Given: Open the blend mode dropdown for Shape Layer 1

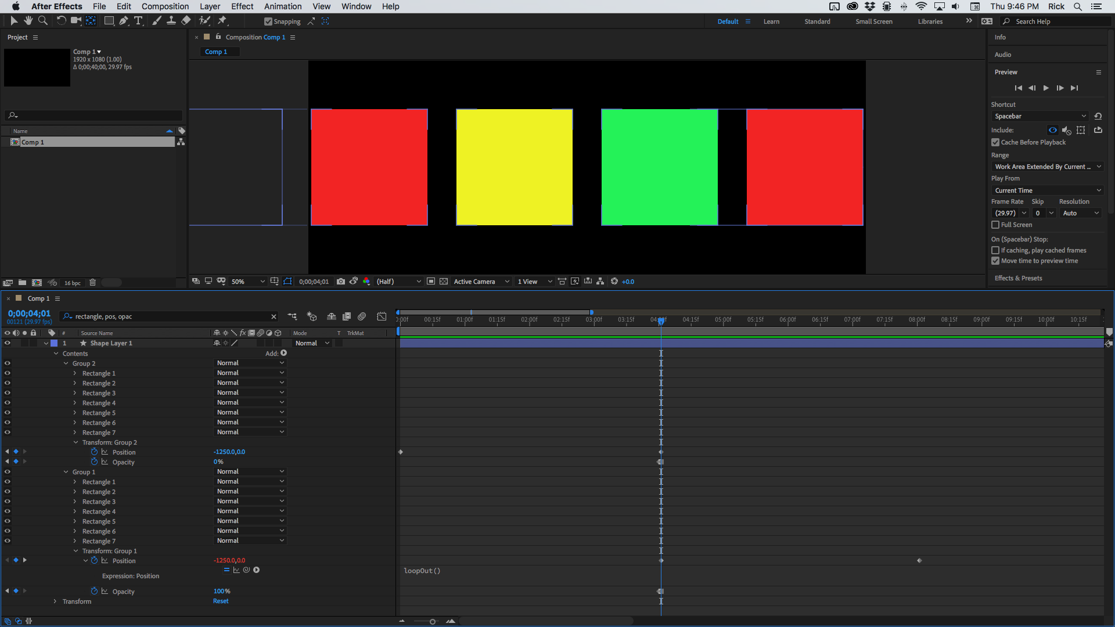Looking at the screenshot, I should [x=312, y=343].
